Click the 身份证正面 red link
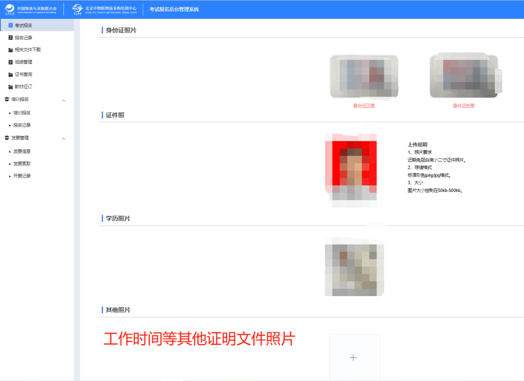 pos(364,105)
